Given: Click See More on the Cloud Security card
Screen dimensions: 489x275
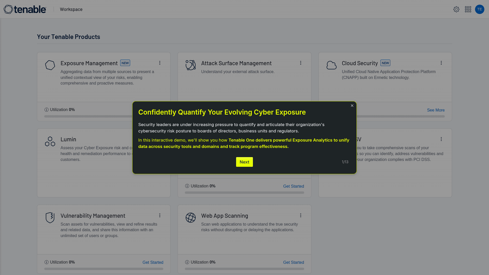Looking at the screenshot, I should tap(436, 110).
